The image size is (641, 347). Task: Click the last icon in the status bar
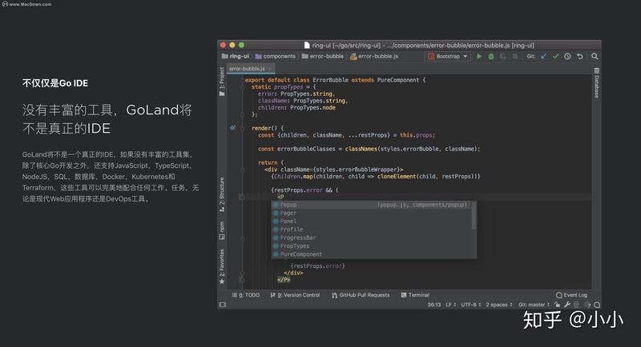point(597,305)
